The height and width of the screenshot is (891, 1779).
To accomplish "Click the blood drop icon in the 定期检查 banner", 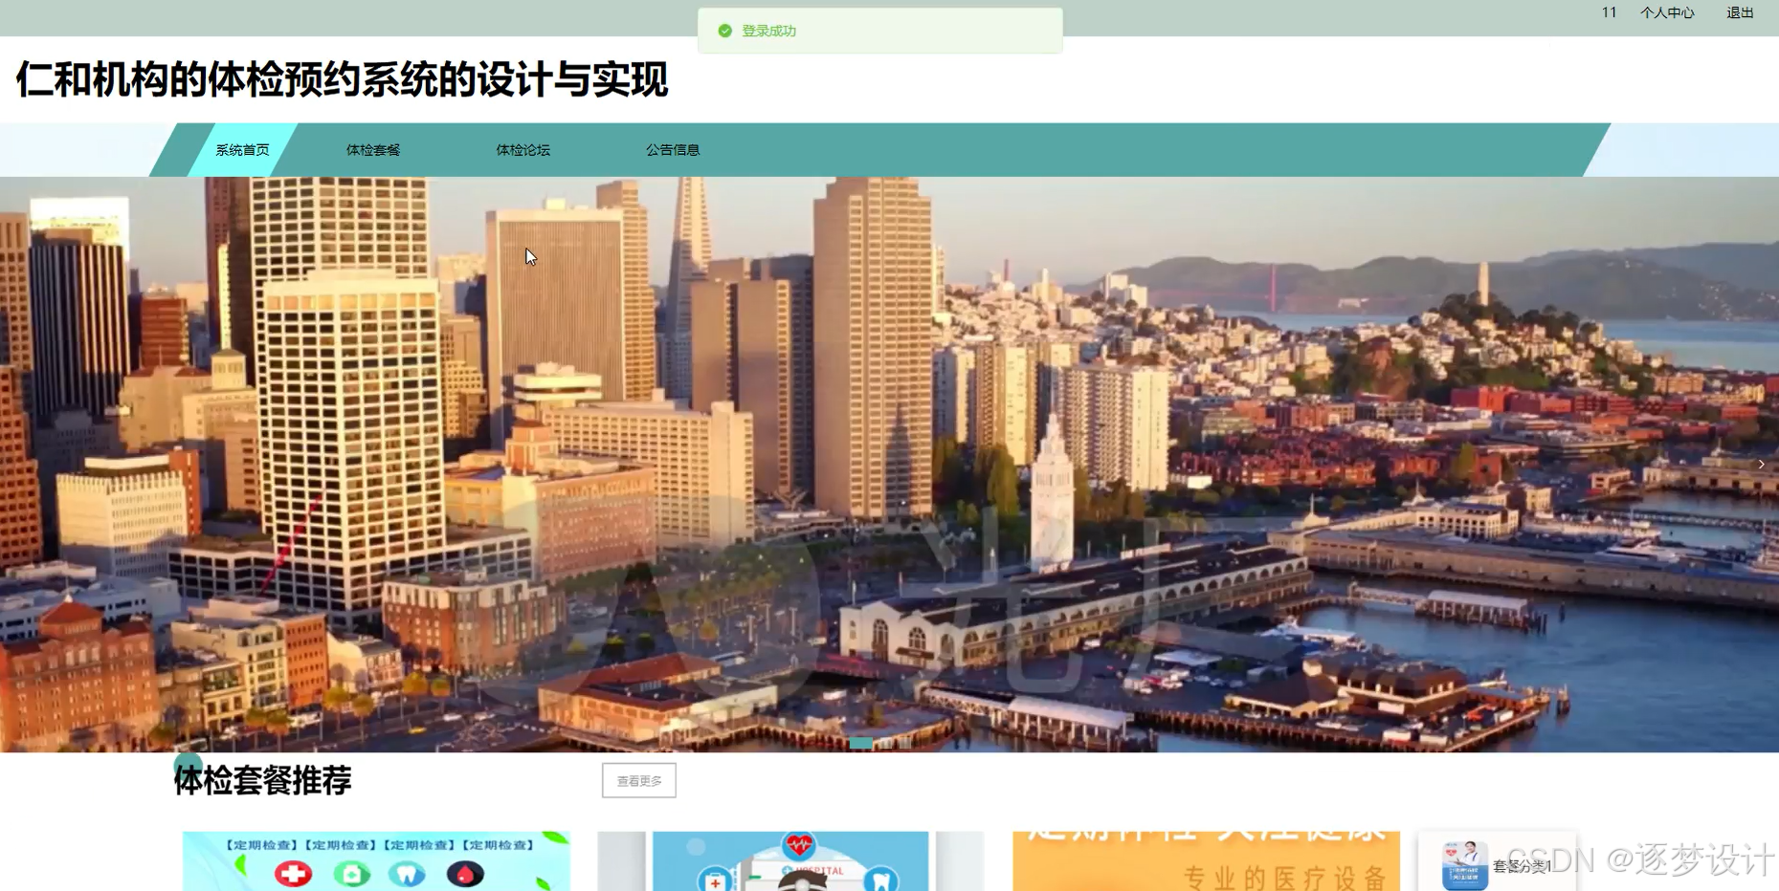I will click(x=466, y=873).
